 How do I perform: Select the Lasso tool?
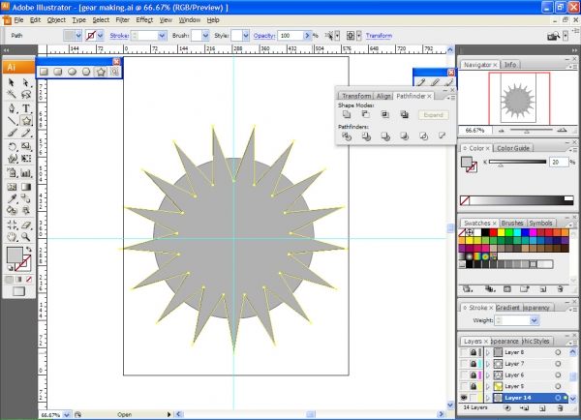point(25,95)
